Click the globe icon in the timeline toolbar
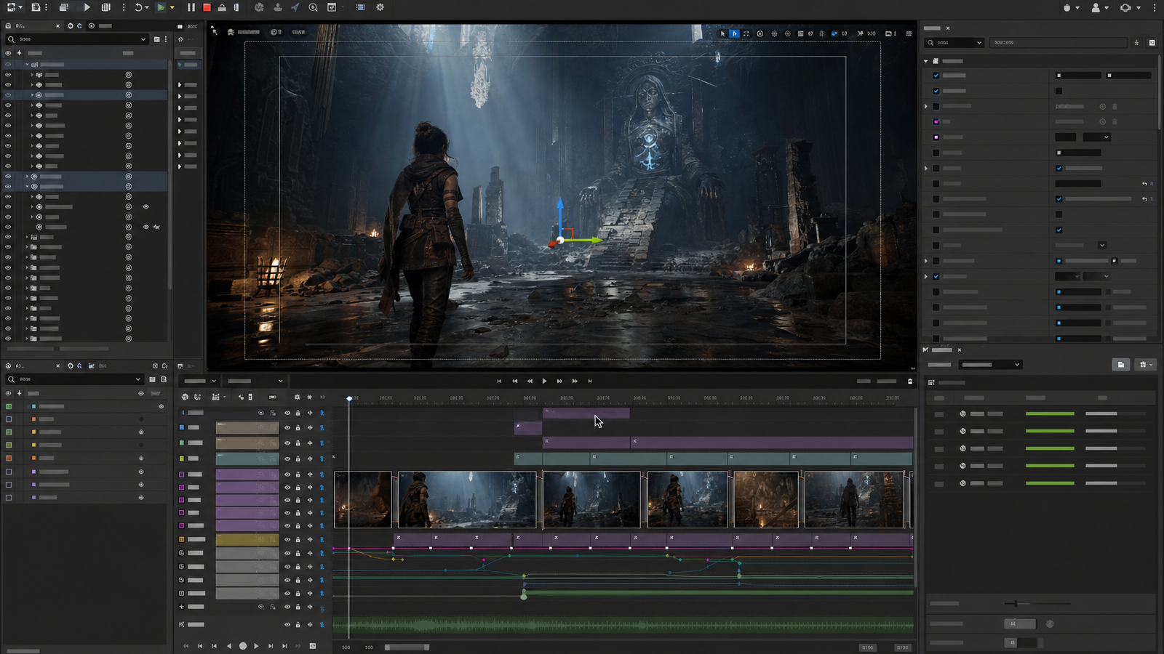 [x=185, y=397]
